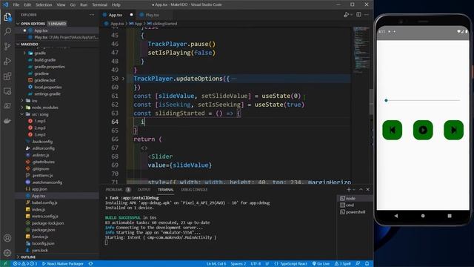Open the Accounts menu icon
This screenshot has width=474, height=267.
tap(7, 238)
